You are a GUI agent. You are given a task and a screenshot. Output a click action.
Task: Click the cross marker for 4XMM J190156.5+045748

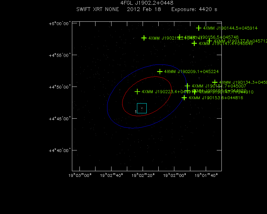coord(180,37)
